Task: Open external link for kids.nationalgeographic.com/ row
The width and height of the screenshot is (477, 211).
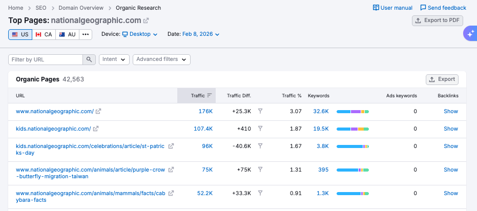Action: [96, 129]
